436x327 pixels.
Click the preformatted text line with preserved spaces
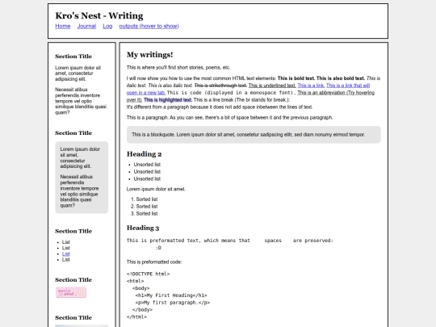[x=229, y=241]
